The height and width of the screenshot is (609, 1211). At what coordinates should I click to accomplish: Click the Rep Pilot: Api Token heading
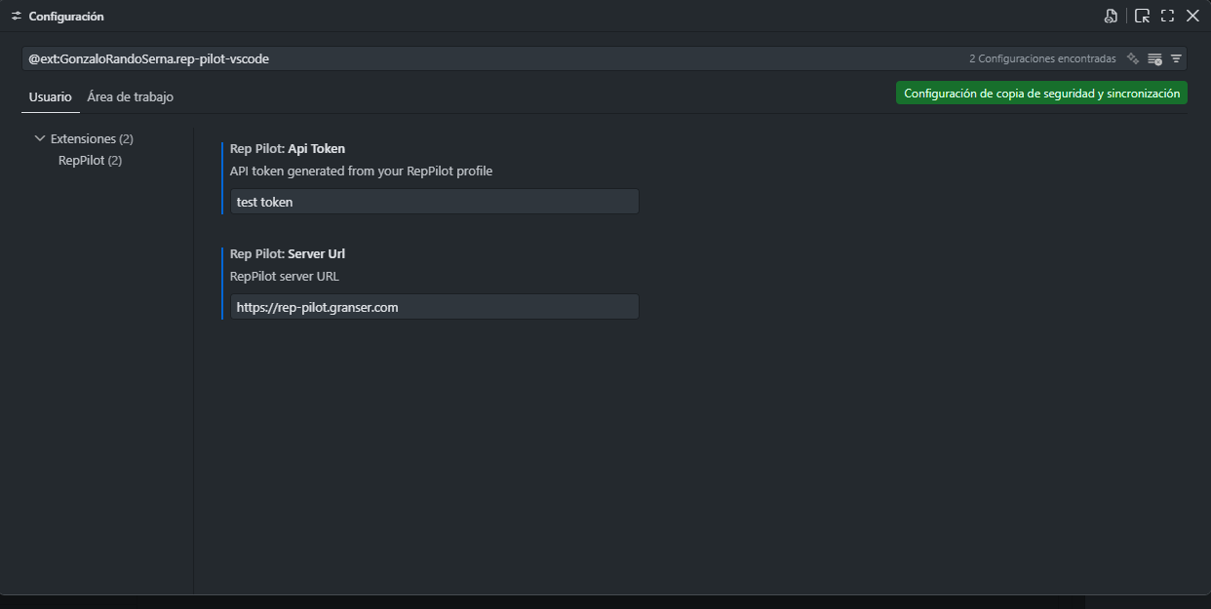(288, 149)
